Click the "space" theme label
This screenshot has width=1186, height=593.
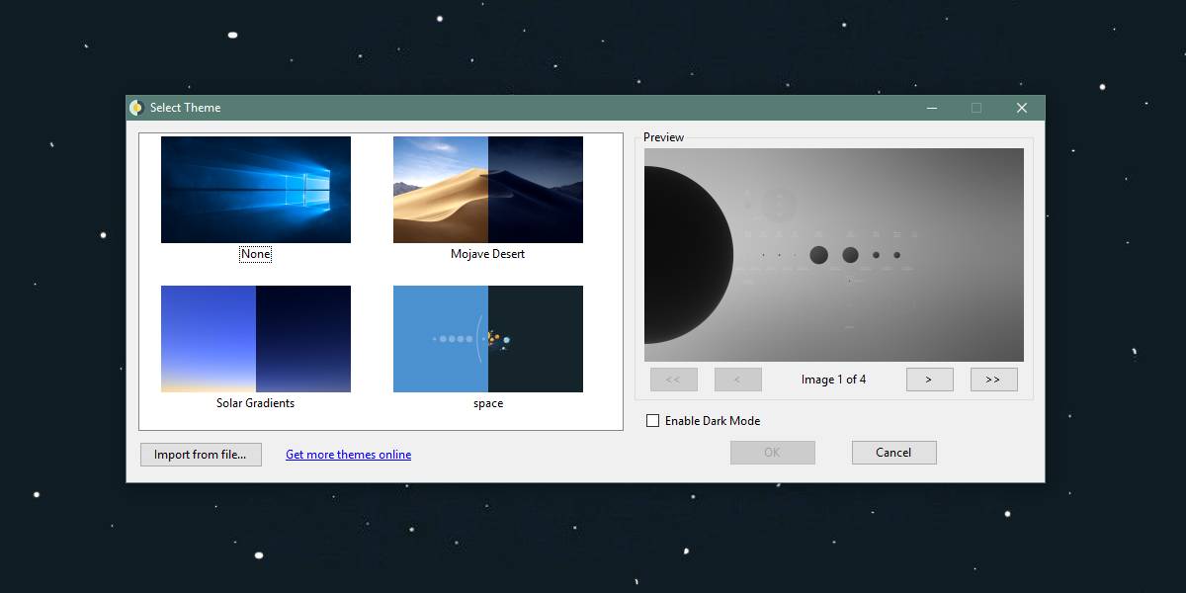(x=488, y=403)
